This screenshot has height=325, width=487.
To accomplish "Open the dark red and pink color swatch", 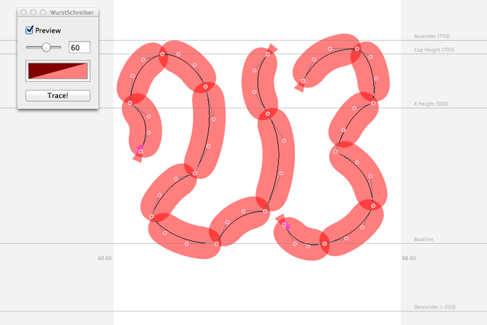I will (x=57, y=71).
